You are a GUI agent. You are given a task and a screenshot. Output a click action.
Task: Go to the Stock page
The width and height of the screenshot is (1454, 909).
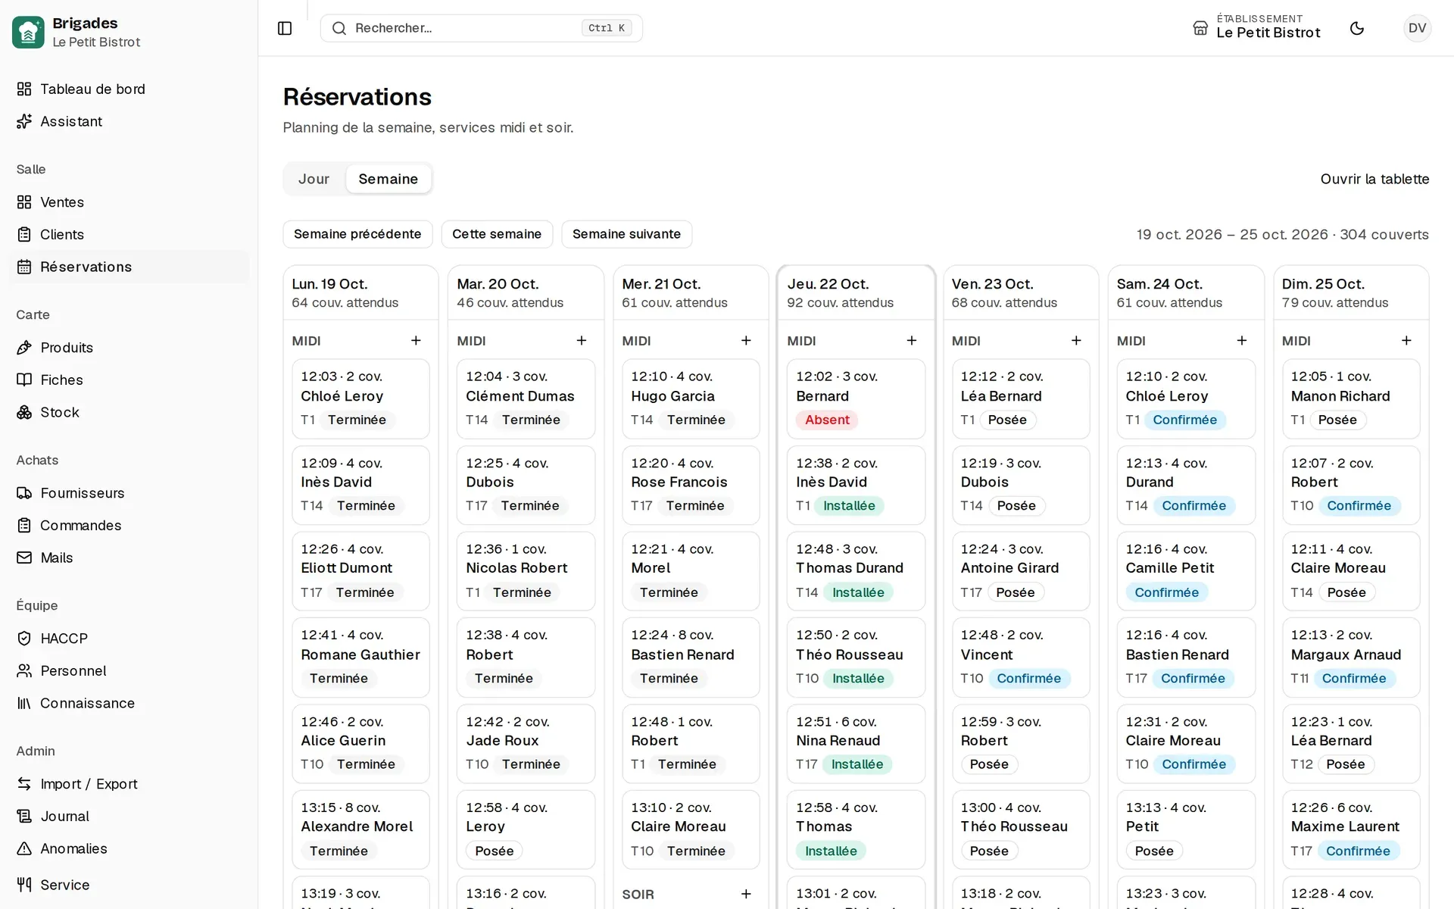[129, 412]
